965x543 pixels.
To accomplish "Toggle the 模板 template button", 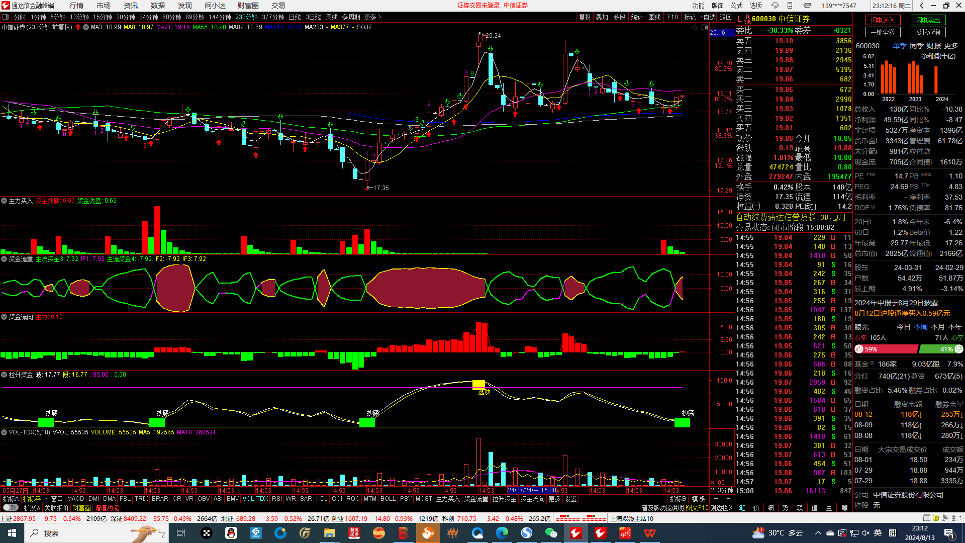I will coord(699,499).
